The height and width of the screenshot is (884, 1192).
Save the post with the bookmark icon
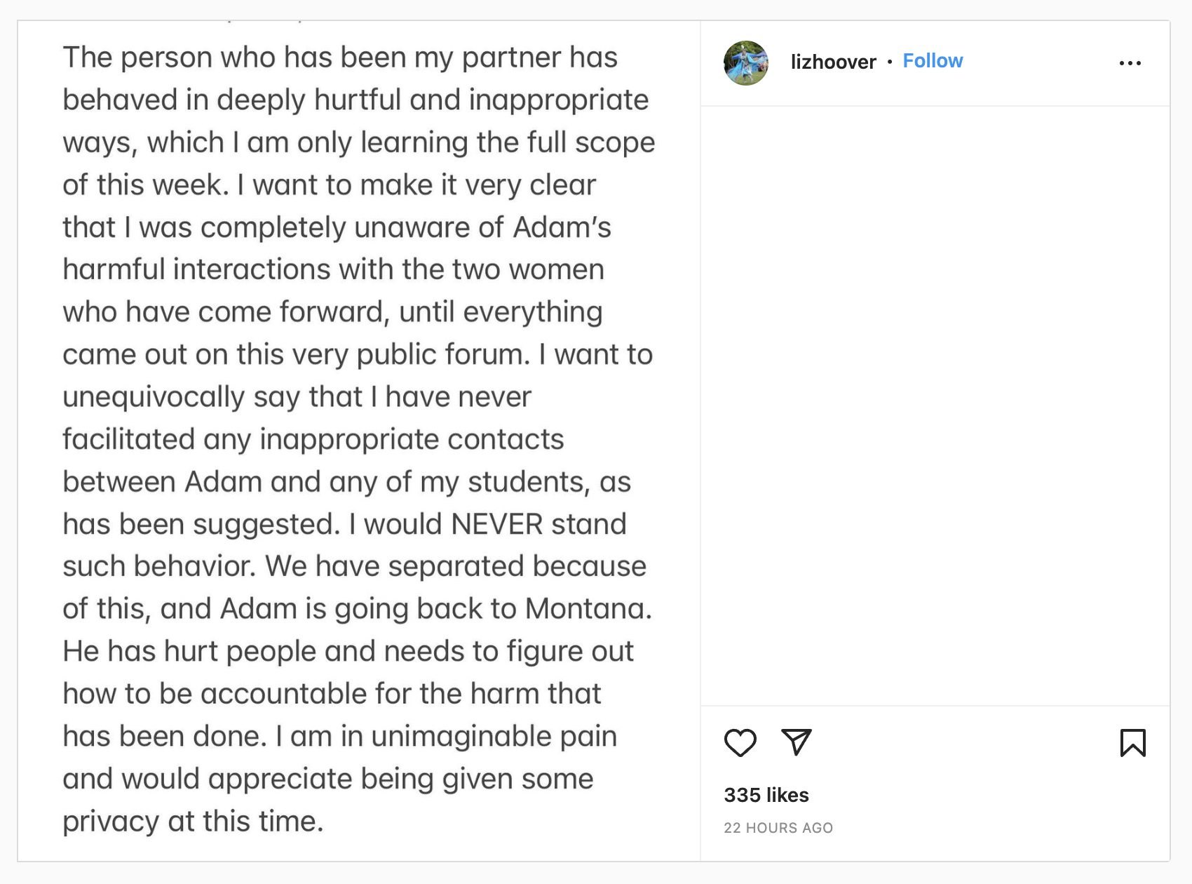(x=1132, y=743)
